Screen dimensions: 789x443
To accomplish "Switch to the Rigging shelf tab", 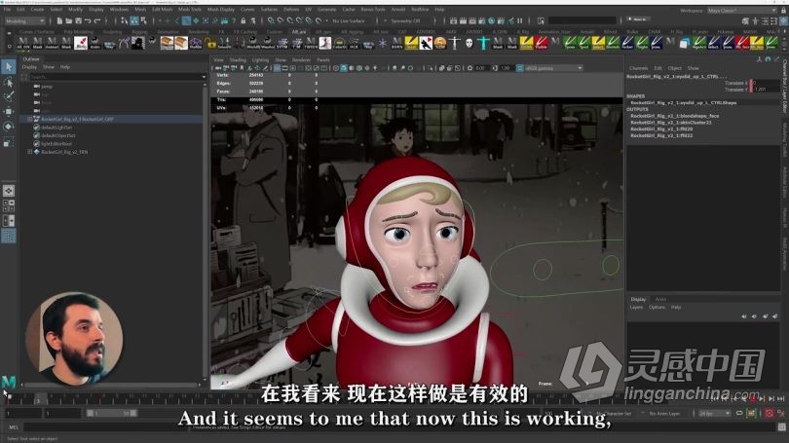I will pos(139,32).
